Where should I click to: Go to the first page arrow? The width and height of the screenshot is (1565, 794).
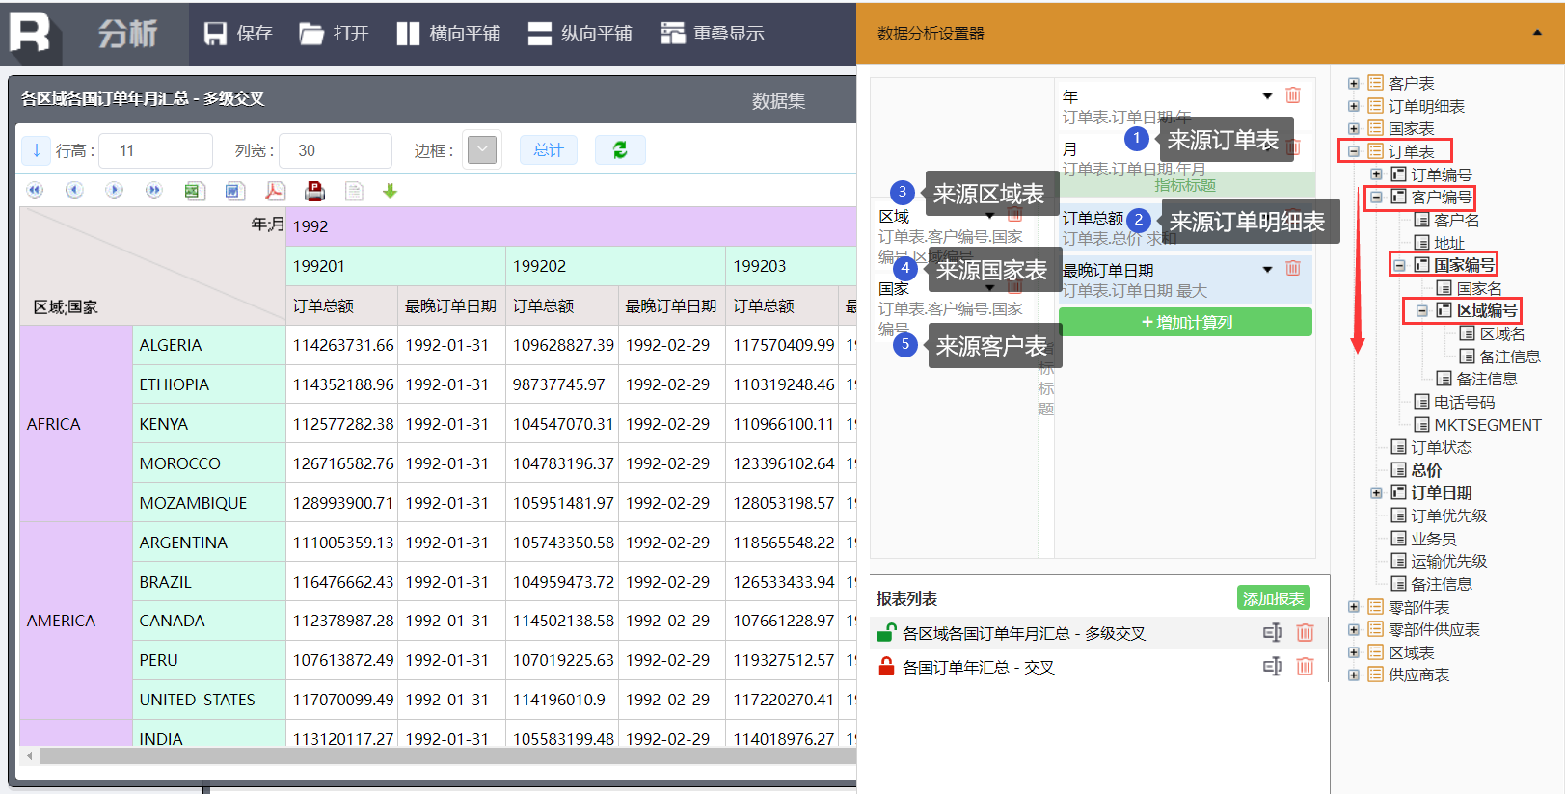click(35, 190)
